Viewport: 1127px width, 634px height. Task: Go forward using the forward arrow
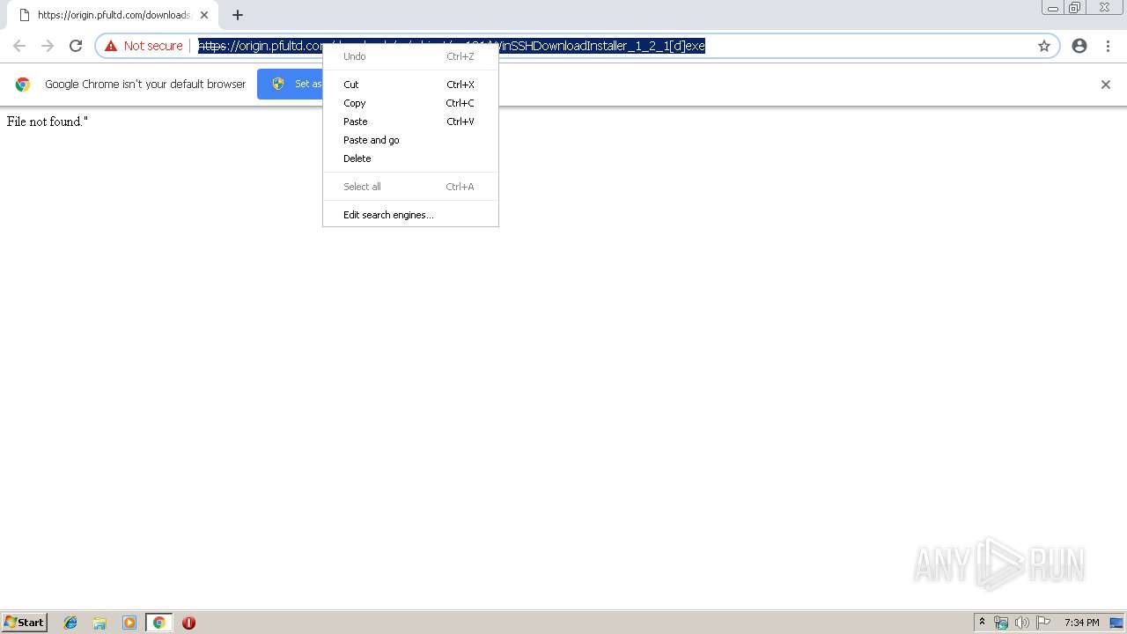pyautogui.click(x=48, y=46)
